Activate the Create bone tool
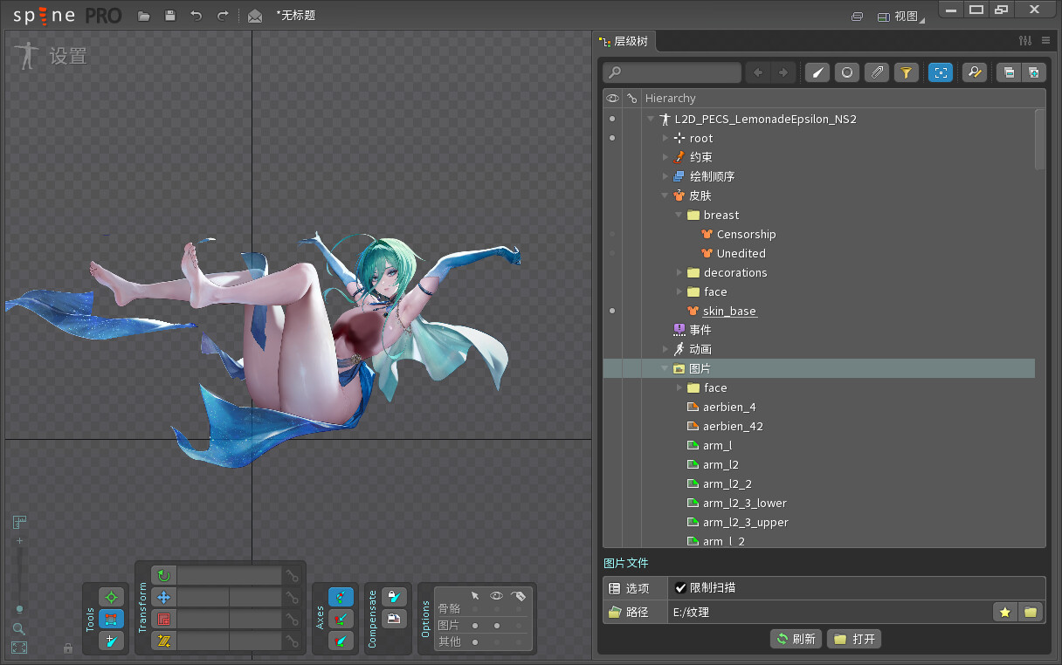Screen dimensions: 1062x665 [111, 641]
